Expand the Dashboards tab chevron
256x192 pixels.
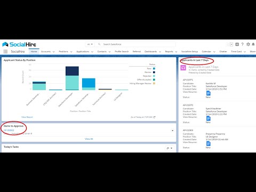click(160, 52)
